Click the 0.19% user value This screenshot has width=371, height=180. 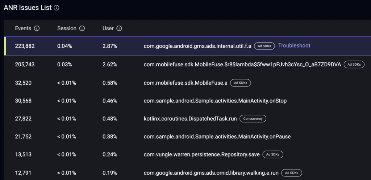tap(110, 173)
